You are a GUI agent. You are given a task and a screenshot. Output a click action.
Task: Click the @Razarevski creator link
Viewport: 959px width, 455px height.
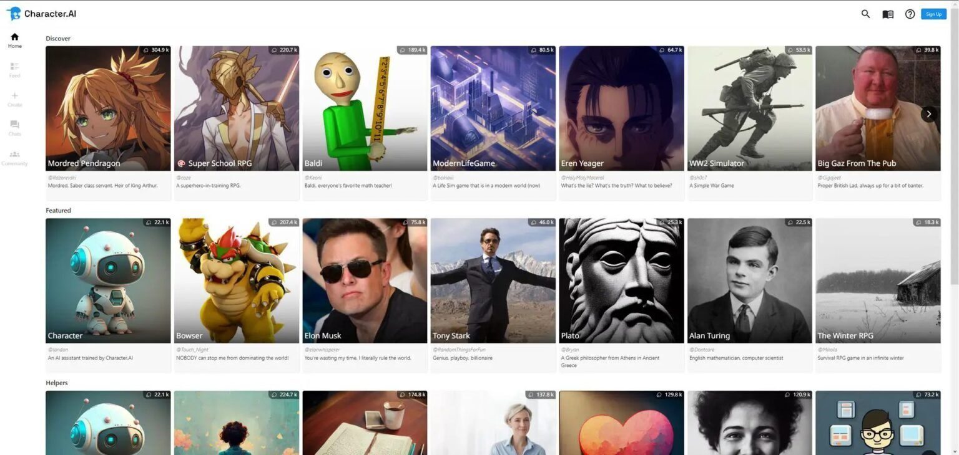click(x=62, y=178)
